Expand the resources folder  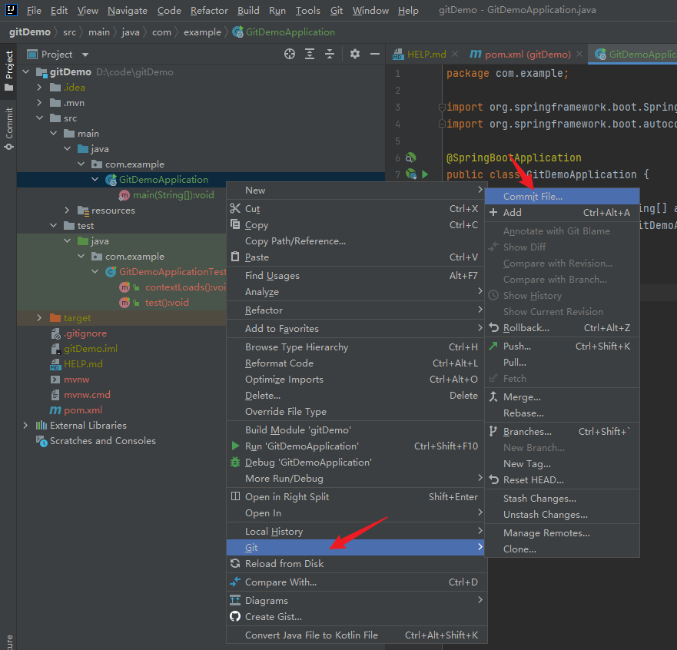[x=67, y=211]
